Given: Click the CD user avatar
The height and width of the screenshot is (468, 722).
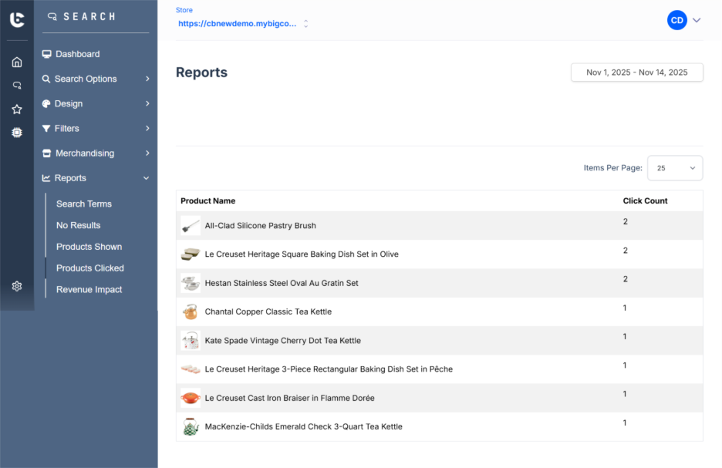Looking at the screenshot, I should point(676,21).
